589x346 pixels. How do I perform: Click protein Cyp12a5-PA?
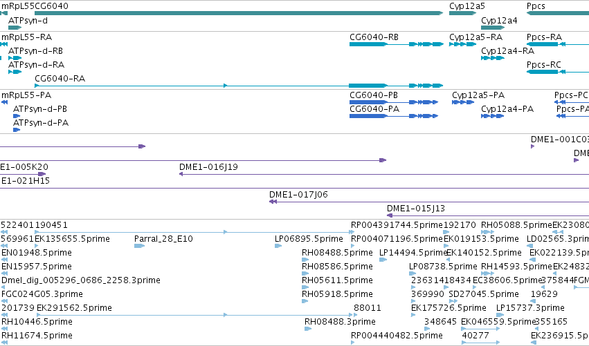(x=463, y=102)
